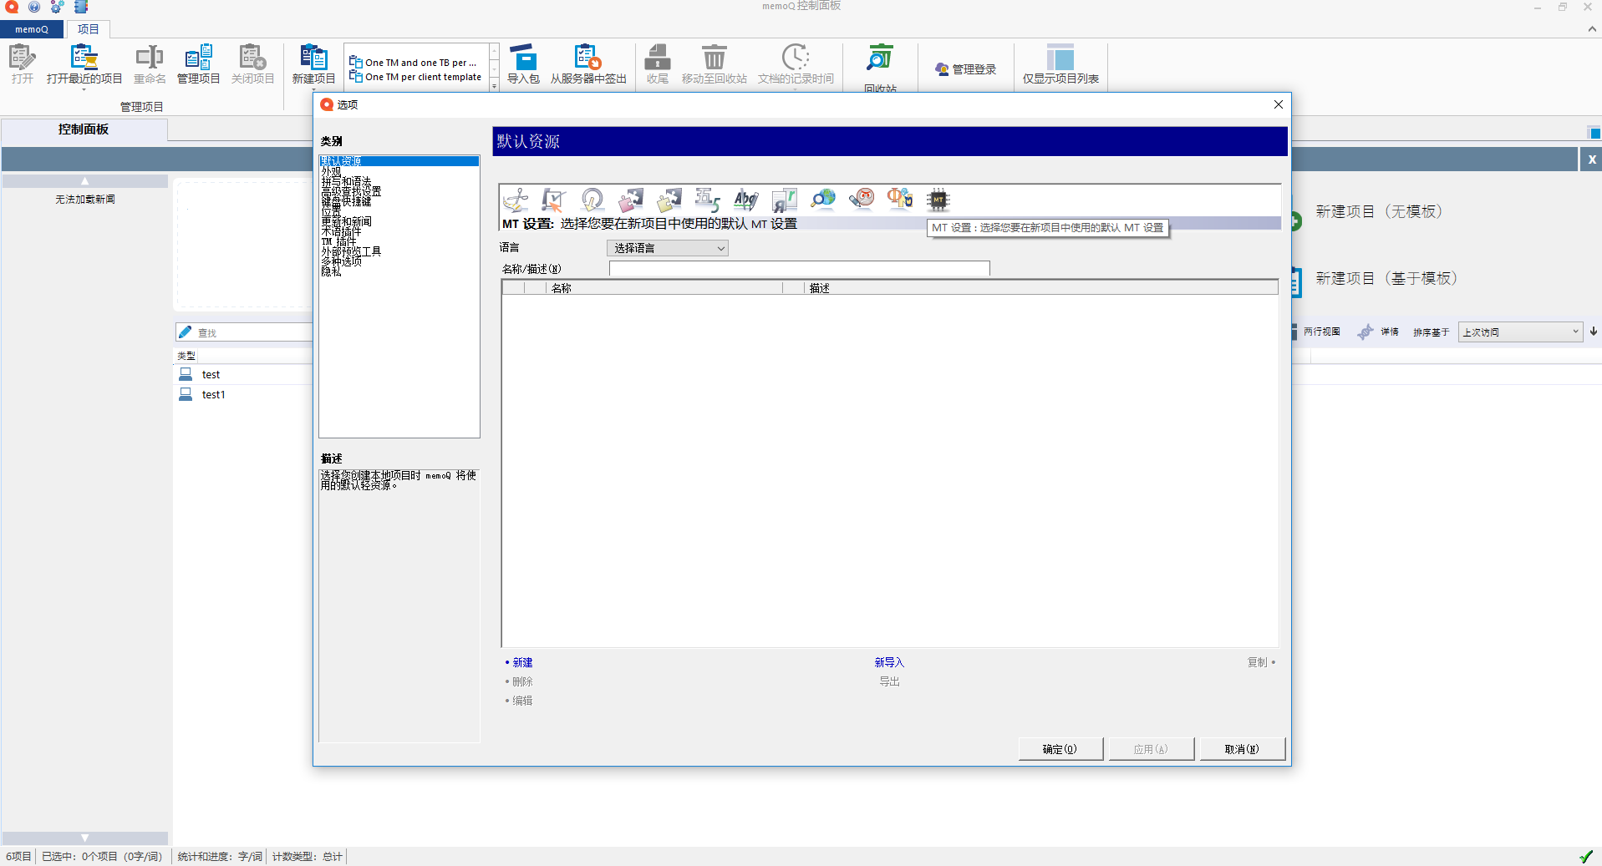This screenshot has height=866, width=1602.
Task: Select the Φ font substitution icon
Action: point(900,200)
